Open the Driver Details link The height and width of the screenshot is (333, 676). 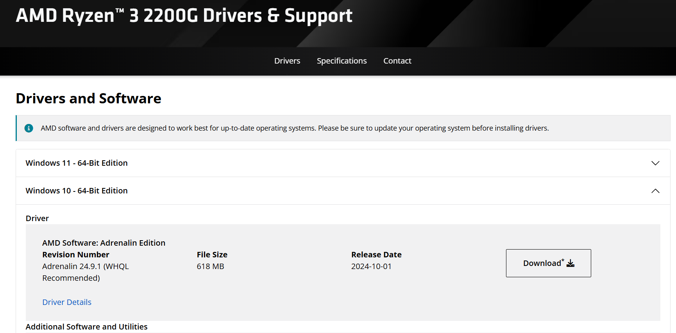click(67, 302)
